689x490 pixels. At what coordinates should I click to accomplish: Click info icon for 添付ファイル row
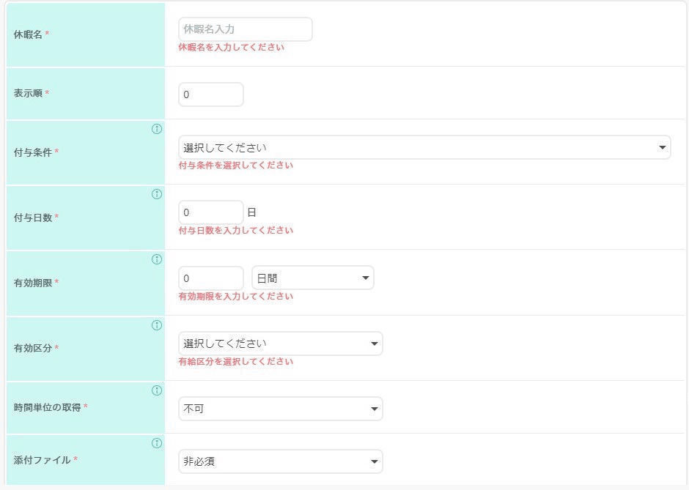(x=156, y=443)
